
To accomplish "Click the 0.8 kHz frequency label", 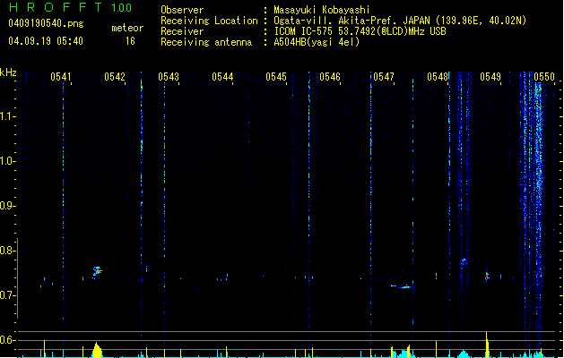I will point(7,251).
